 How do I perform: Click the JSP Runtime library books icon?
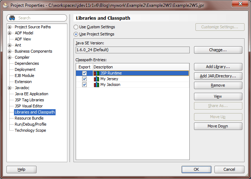[96, 73]
